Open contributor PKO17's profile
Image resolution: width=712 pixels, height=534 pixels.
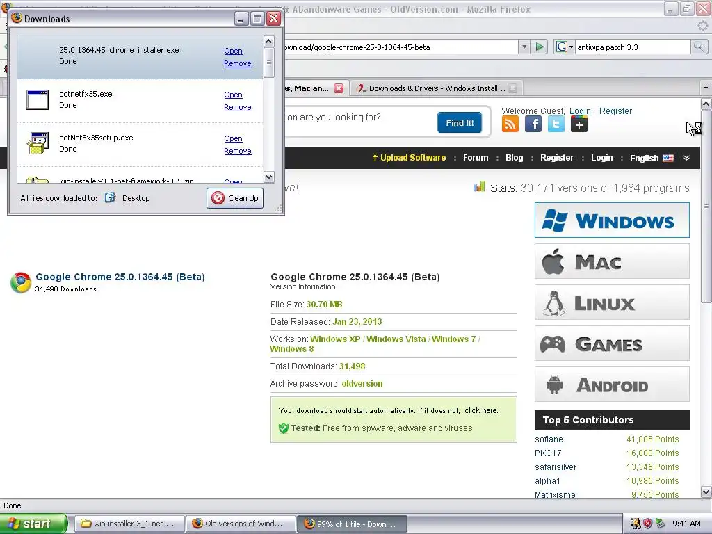click(548, 453)
